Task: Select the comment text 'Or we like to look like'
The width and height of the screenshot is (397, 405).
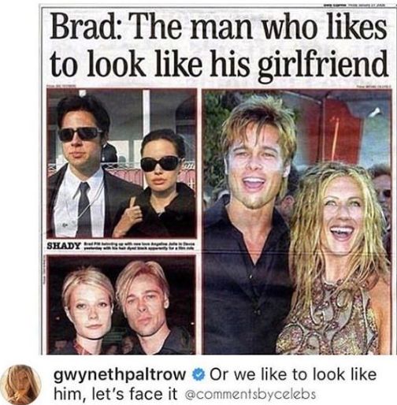Action: (292, 374)
